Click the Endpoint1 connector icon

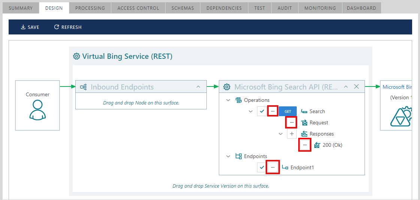285,168
